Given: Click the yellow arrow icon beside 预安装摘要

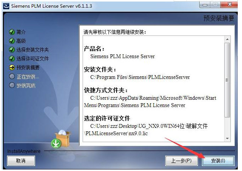Looking at the screenshot, I should point(12,67).
